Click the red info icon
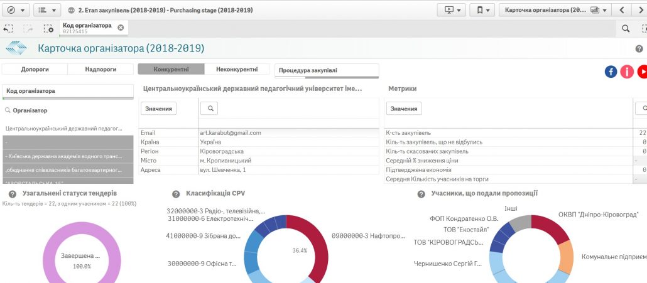Screen dimensions: 647x283 click(x=627, y=72)
